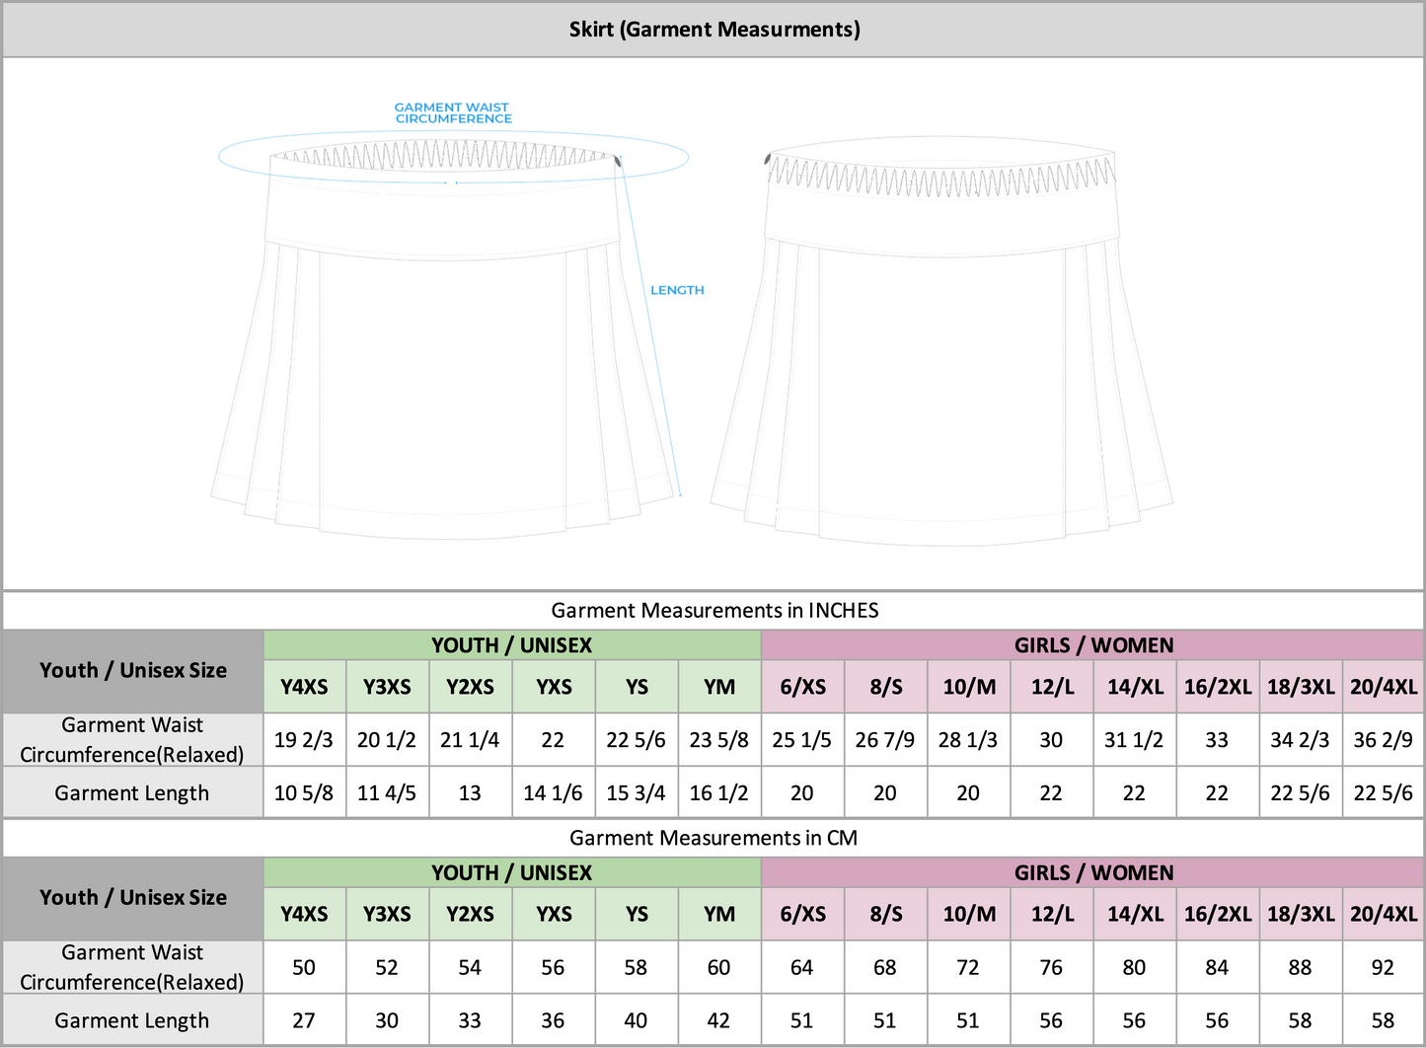
Task: Click pink GIRLS / WOMEN header in CM table
Action: (x=1092, y=872)
